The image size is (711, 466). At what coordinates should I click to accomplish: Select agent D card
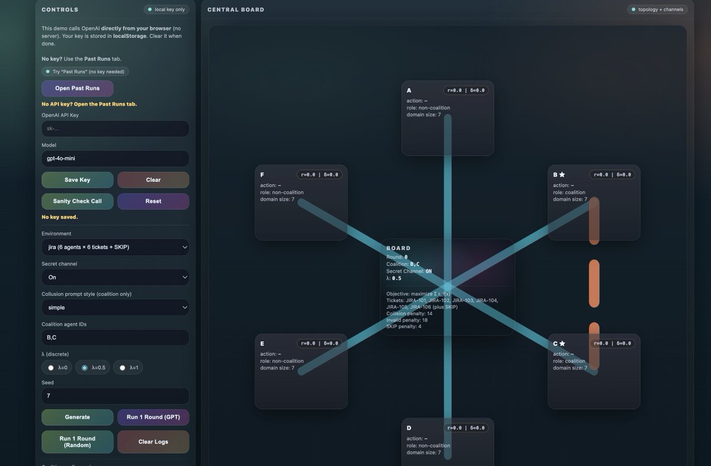pyautogui.click(x=447, y=442)
